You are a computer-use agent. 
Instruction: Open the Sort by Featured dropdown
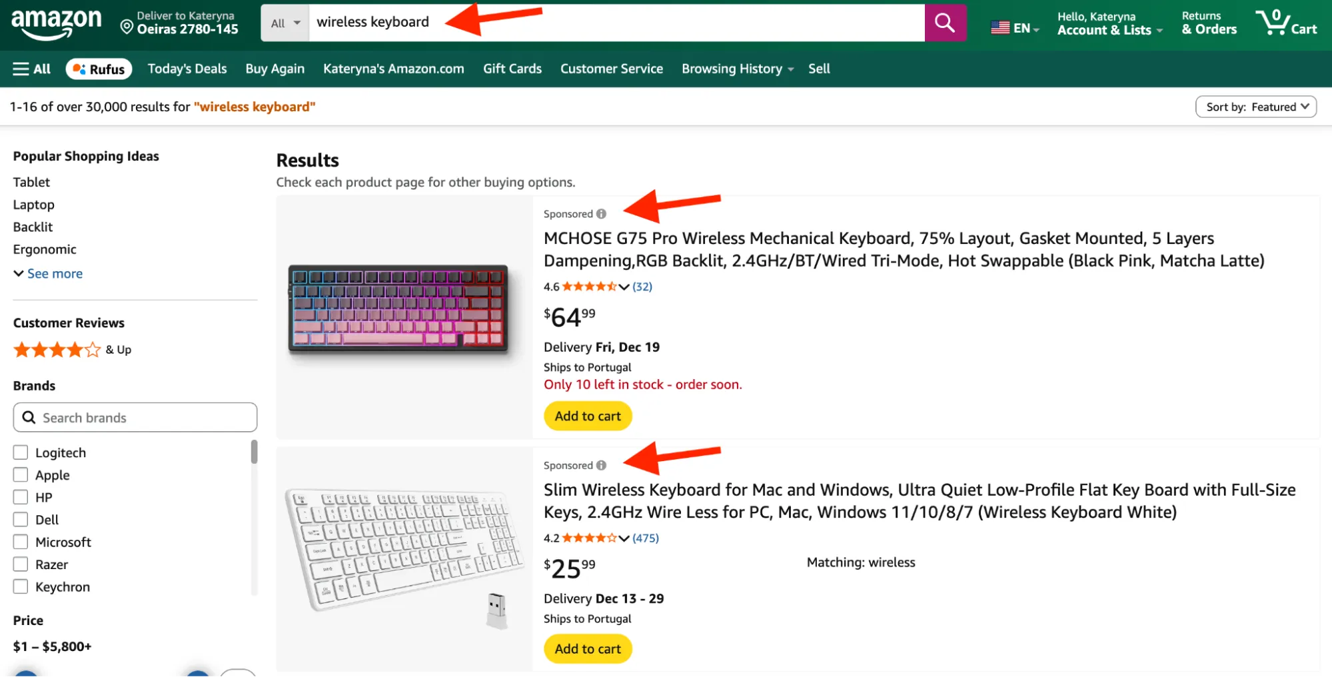click(1255, 106)
